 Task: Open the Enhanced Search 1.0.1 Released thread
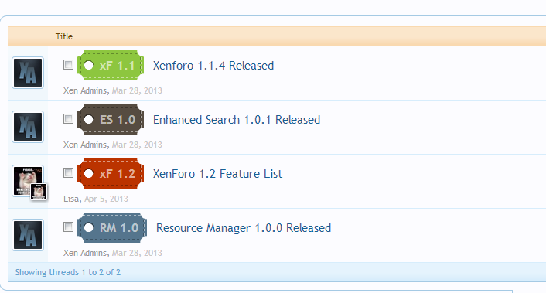pyautogui.click(x=237, y=120)
